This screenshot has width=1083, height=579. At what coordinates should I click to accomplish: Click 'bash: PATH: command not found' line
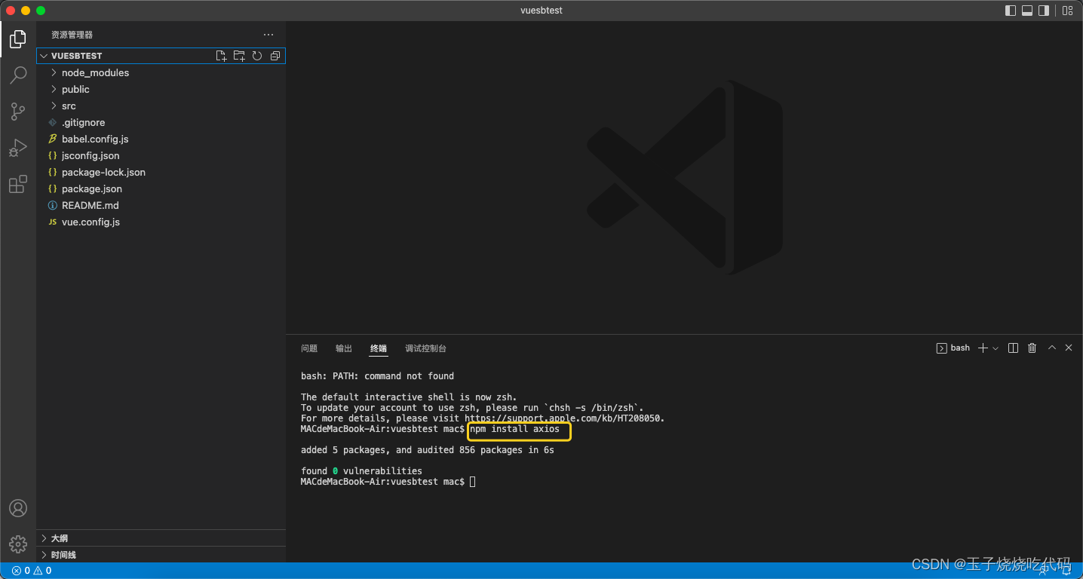coord(377,376)
